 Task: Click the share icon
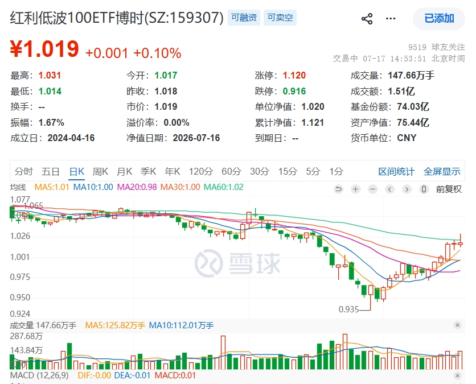click(x=367, y=19)
